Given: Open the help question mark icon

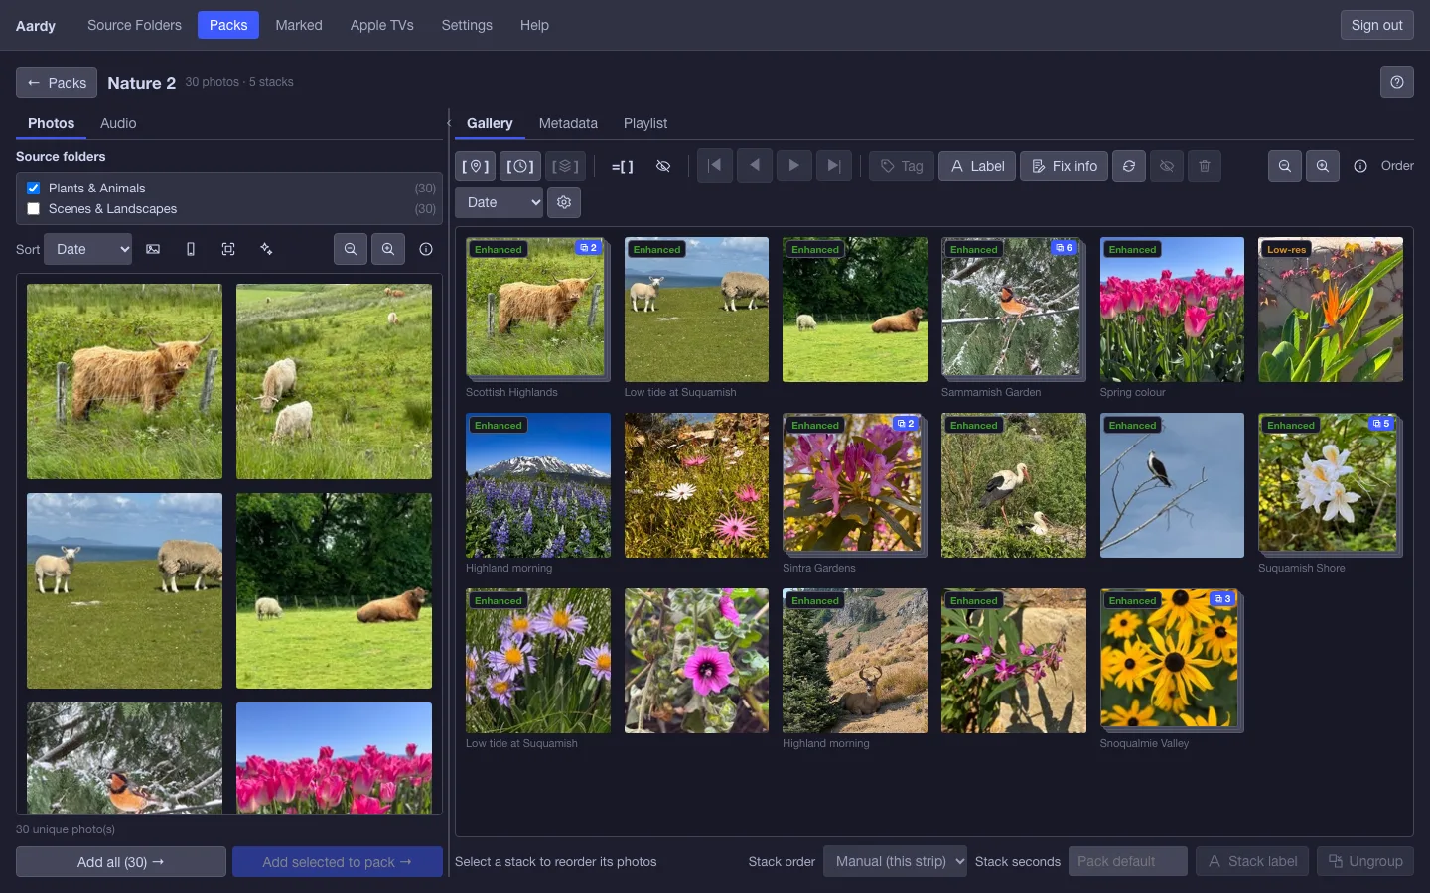Looking at the screenshot, I should click(1397, 82).
